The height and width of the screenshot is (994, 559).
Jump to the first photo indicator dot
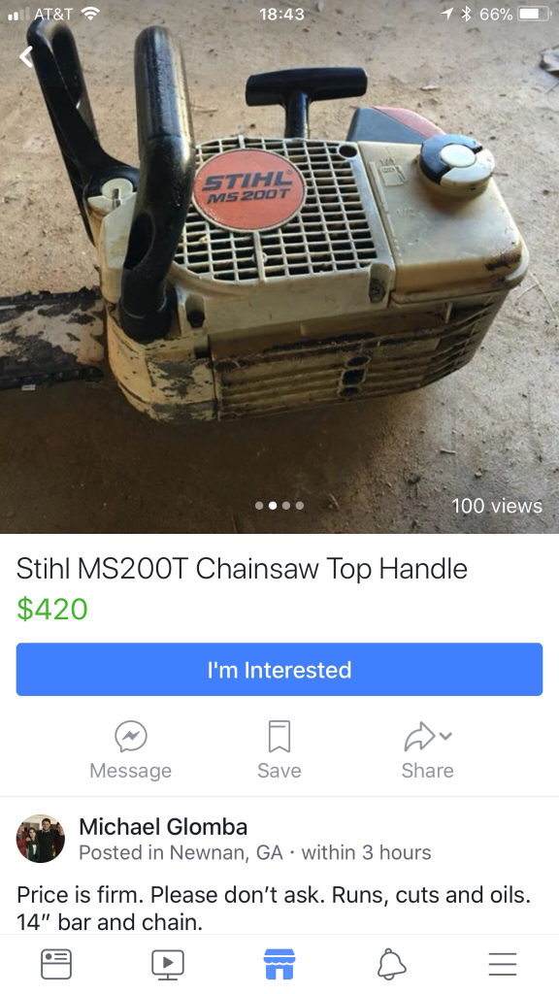pyautogui.click(x=259, y=506)
